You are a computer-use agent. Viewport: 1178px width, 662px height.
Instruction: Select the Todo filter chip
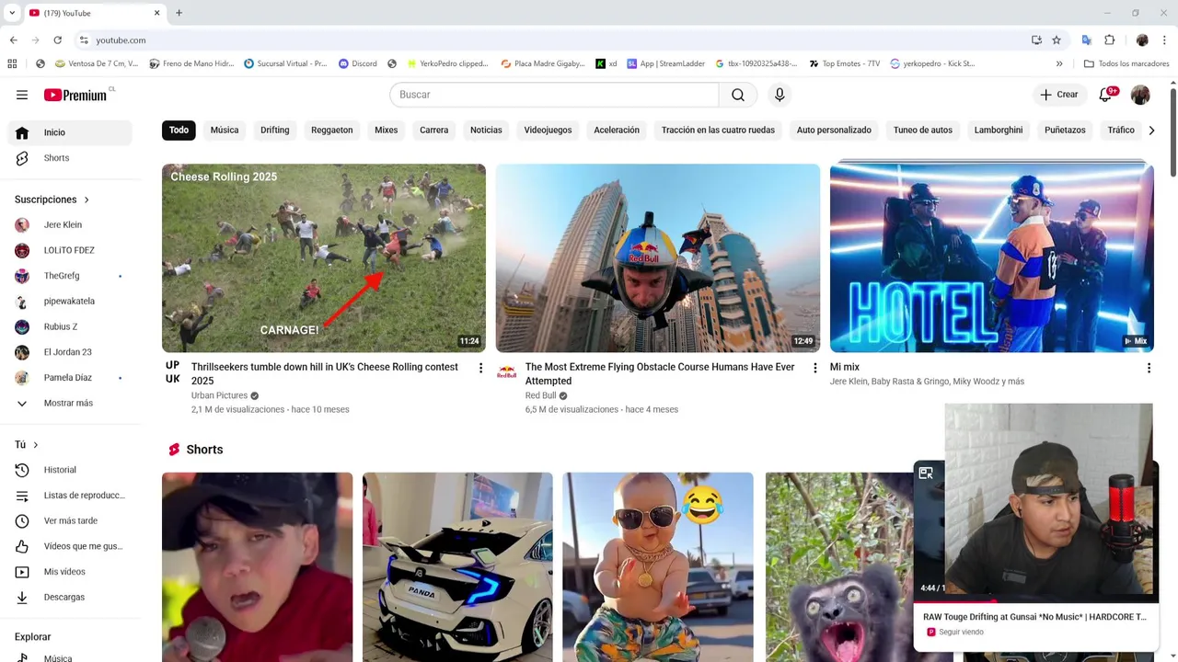(x=179, y=131)
